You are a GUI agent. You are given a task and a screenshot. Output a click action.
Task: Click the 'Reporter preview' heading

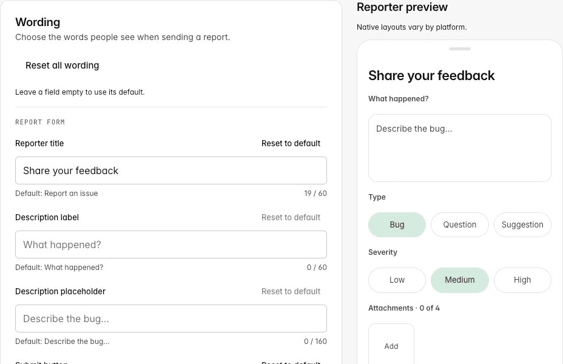pos(402,7)
